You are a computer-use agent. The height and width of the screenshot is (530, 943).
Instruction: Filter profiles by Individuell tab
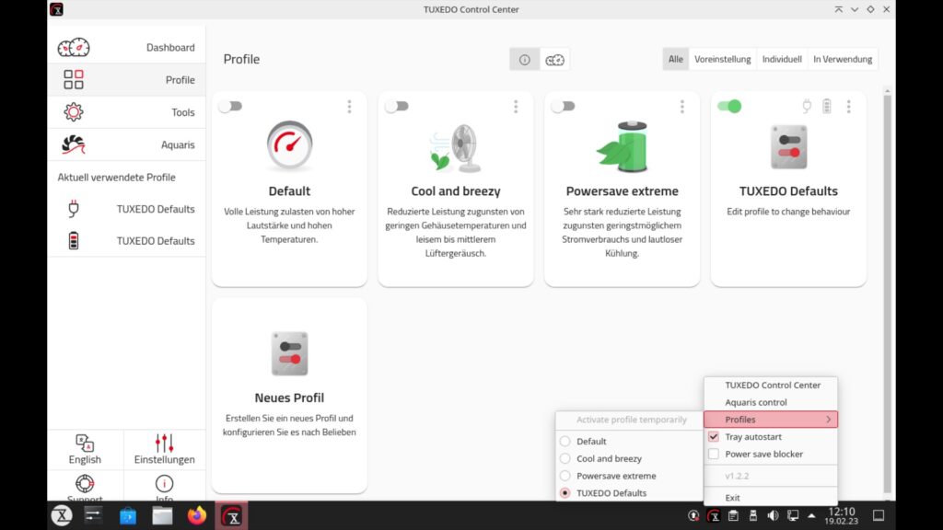coord(782,59)
